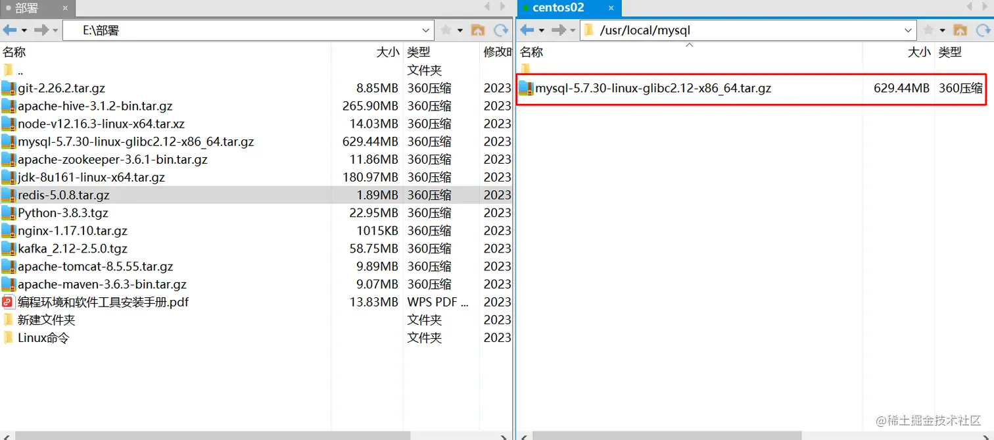The width and height of the screenshot is (994, 440).
Task: Select git-2.26.2.tar.gz archive icon
Action: coord(9,87)
